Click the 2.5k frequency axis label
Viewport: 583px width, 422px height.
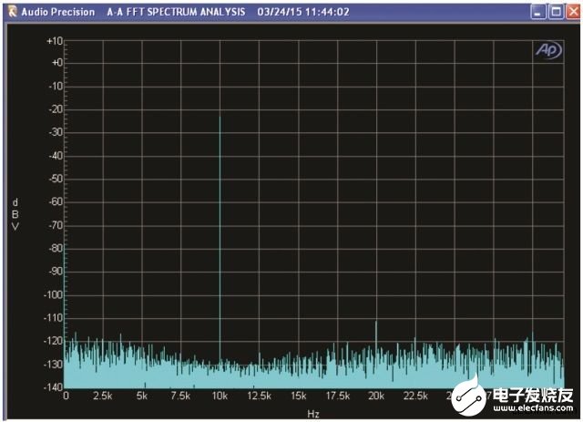[103, 396]
